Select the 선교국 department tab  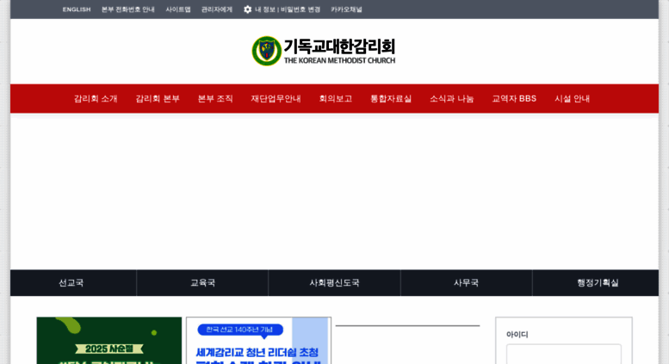point(71,282)
